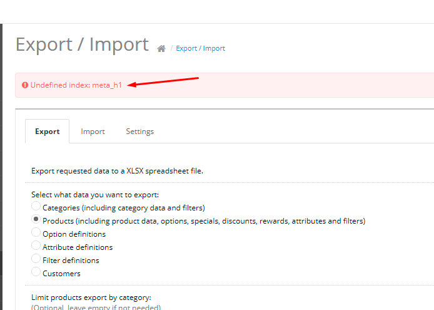Click the Products option label text
The image size is (434, 310).
204,221
